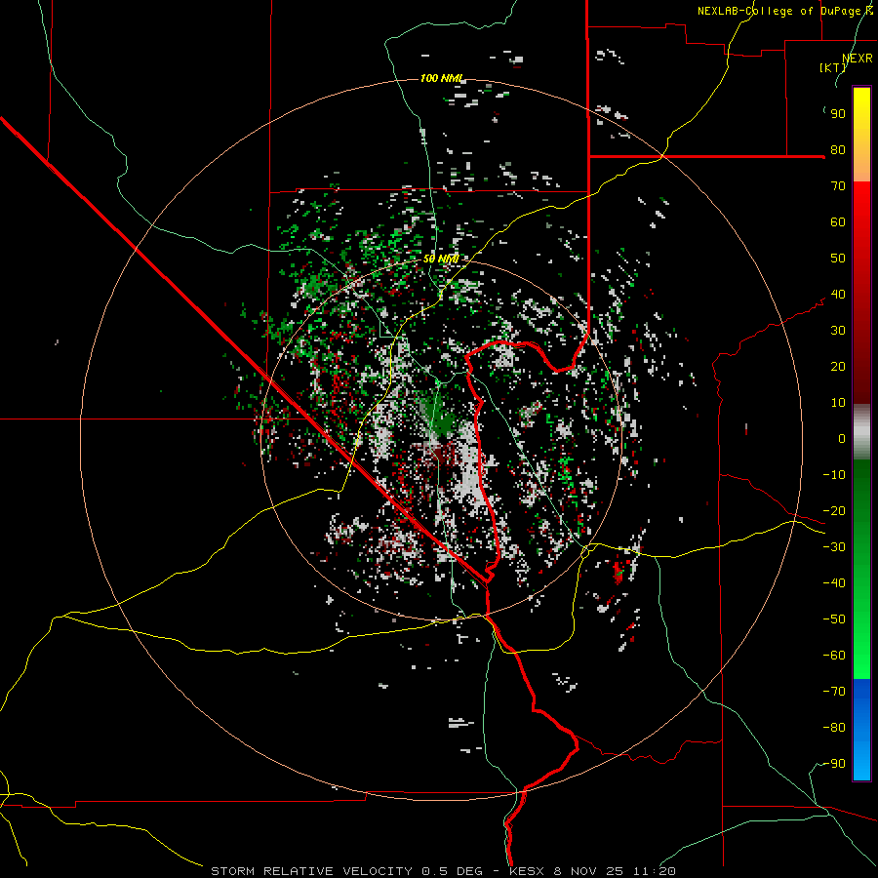Click the -60 scale value
The width and height of the screenshot is (878, 878).
point(834,656)
